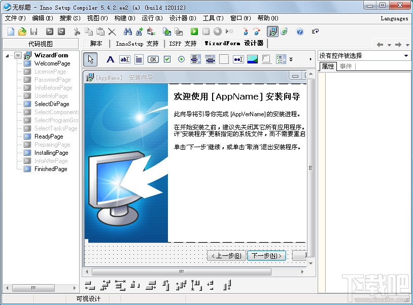Viewport: 413px width, 305px height.
Task: Pick the checkbox control tool
Action: pyautogui.click(x=166, y=59)
